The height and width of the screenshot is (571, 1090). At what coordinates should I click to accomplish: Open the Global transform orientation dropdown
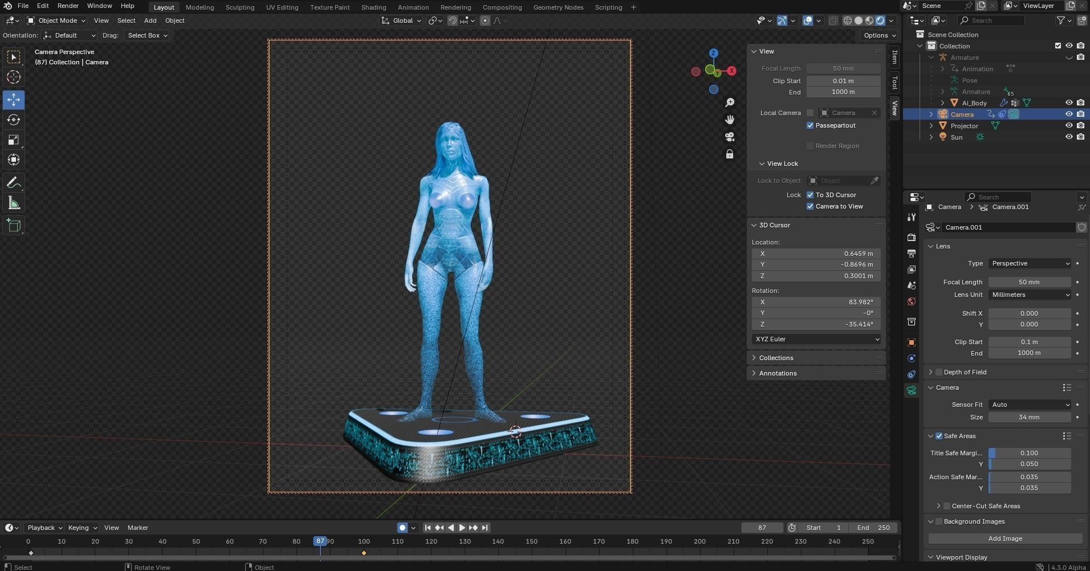click(402, 21)
